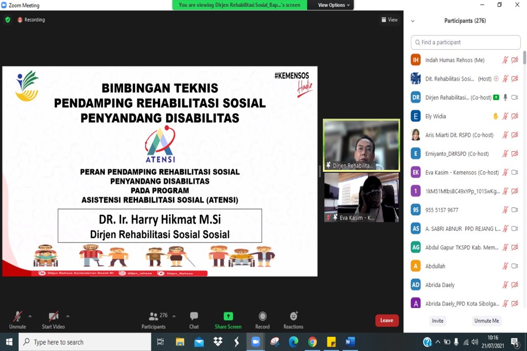Select participant Ely Widia

coord(466,116)
